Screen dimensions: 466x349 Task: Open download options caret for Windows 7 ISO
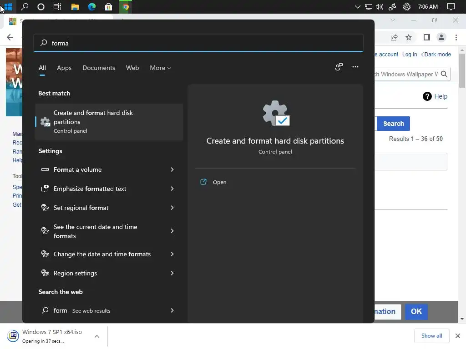click(97, 336)
